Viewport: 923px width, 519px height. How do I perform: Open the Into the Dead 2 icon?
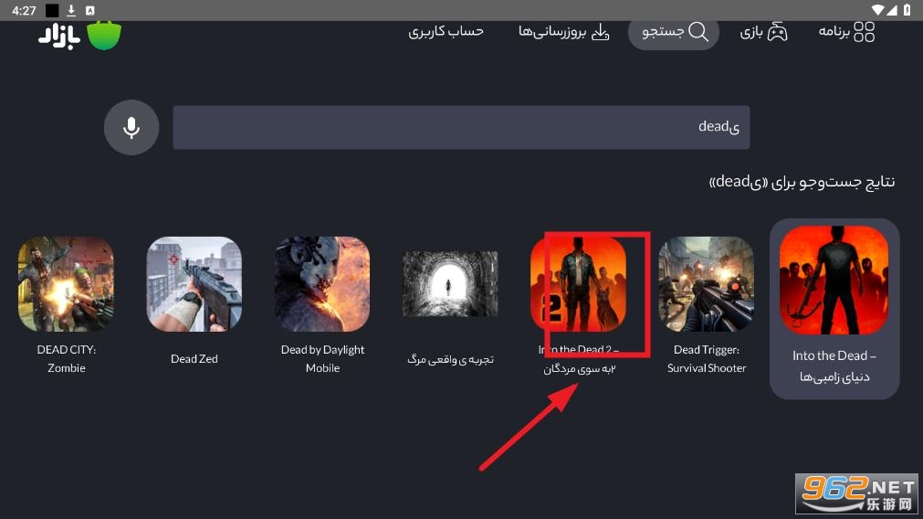578,284
